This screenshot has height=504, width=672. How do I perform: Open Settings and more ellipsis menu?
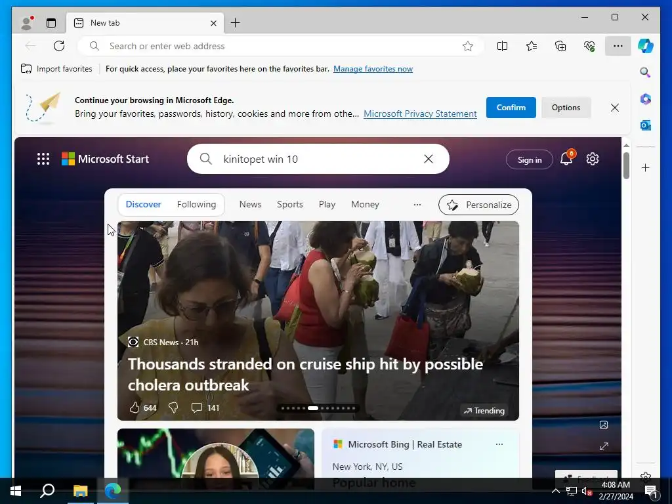(x=618, y=46)
